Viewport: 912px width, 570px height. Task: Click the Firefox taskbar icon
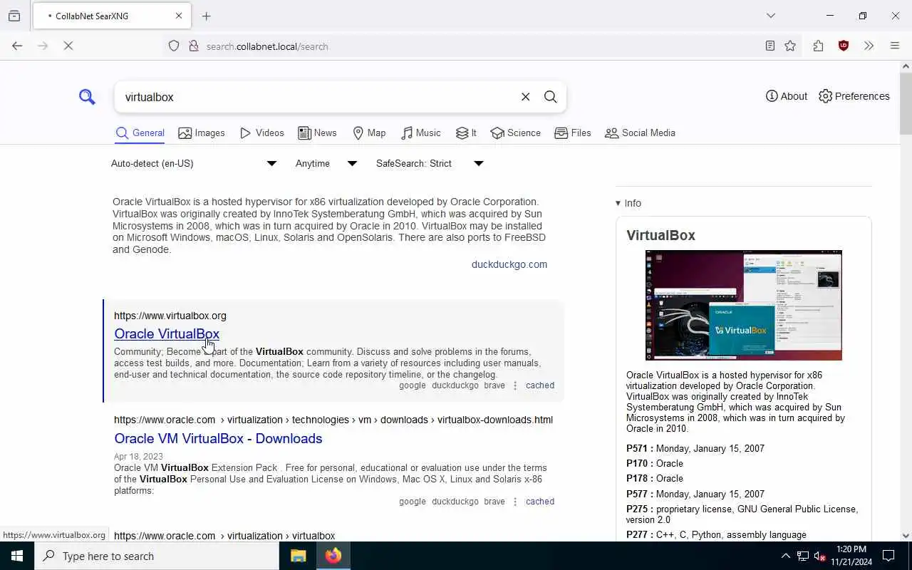pos(333,556)
